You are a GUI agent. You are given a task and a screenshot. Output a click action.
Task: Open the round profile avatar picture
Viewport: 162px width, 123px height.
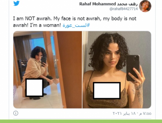[145, 6]
